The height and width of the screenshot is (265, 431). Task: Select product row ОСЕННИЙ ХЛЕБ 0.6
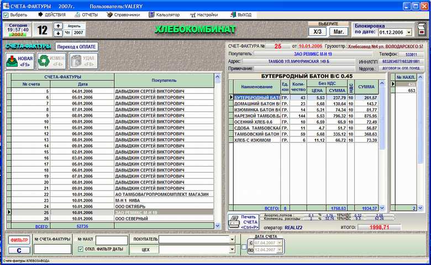[306, 122]
